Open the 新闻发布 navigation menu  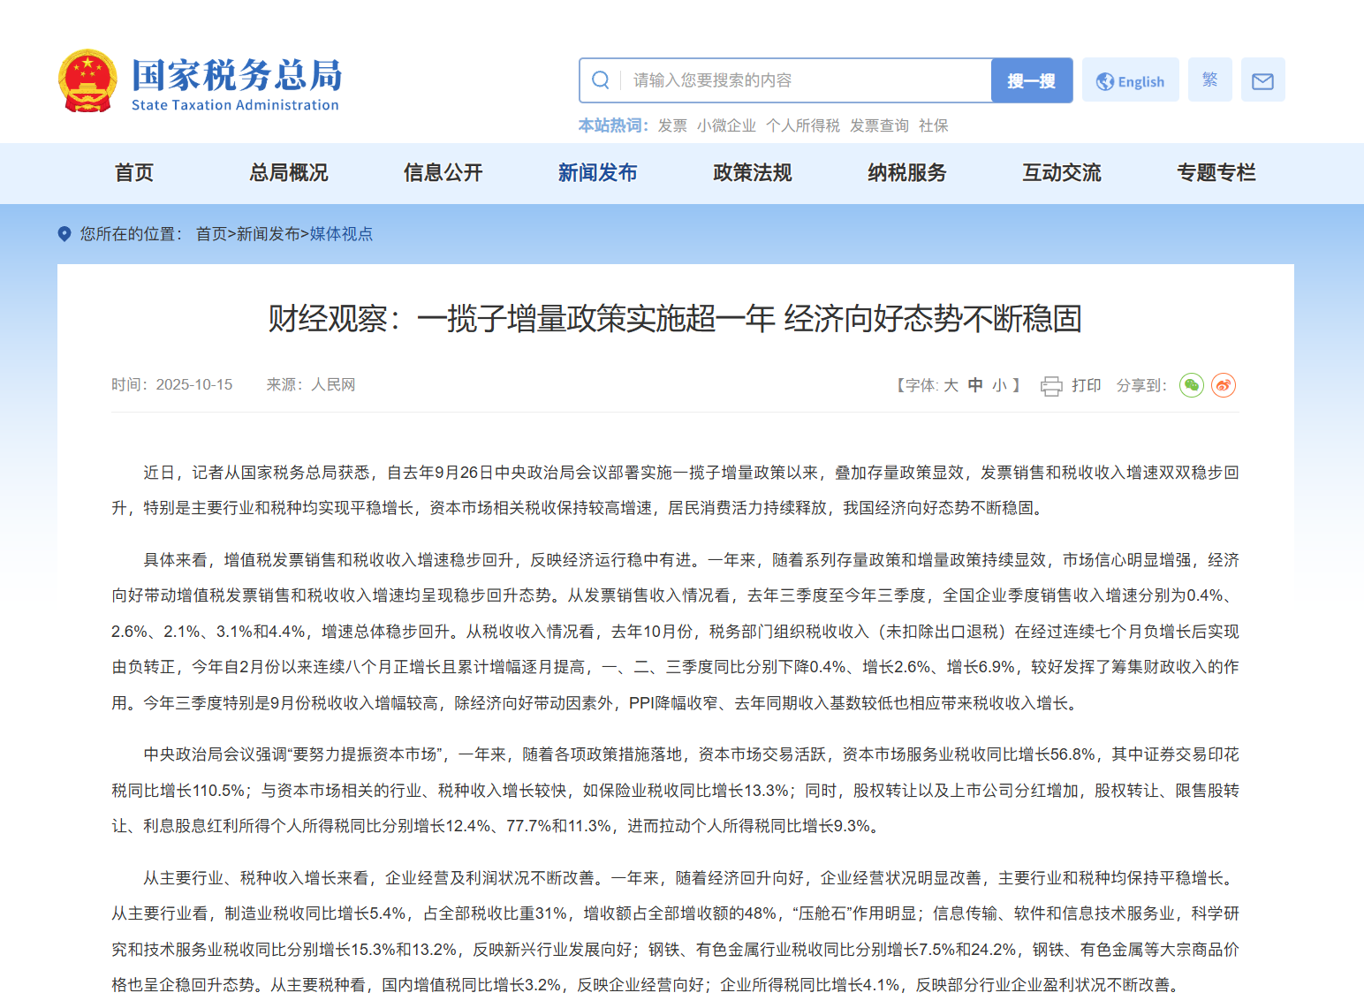click(597, 173)
